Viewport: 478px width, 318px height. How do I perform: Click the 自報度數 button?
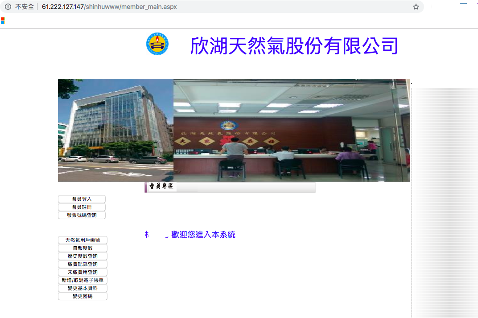(82, 248)
